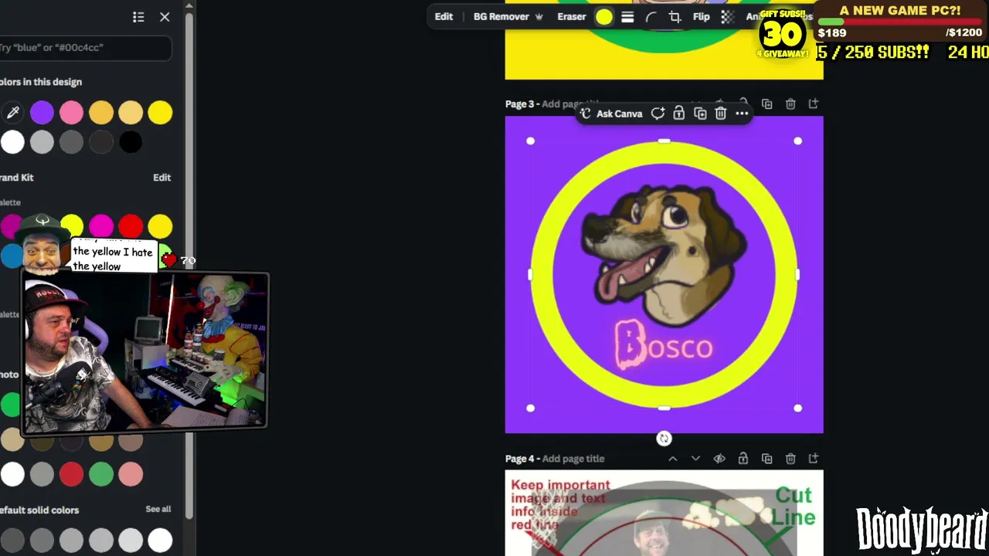Screen dimensions: 989x556
Task: Choose the light gray design color swatch
Action: (42, 142)
